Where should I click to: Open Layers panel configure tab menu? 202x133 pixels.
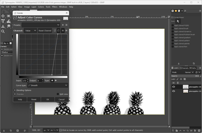coord(200,68)
